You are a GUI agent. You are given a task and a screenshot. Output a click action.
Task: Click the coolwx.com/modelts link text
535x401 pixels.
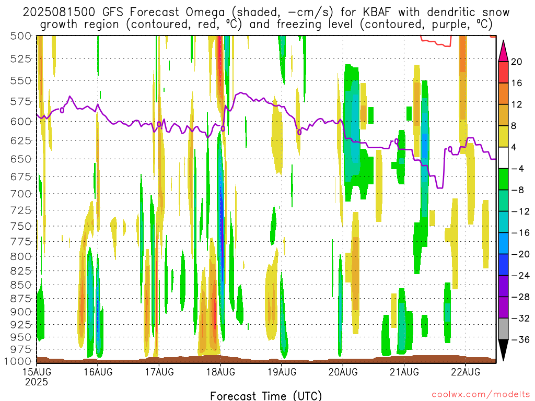click(481, 395)
